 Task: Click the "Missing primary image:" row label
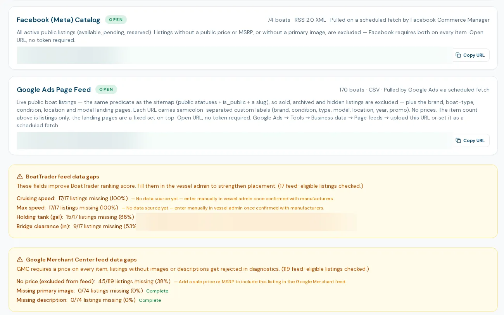click(46, 291)
